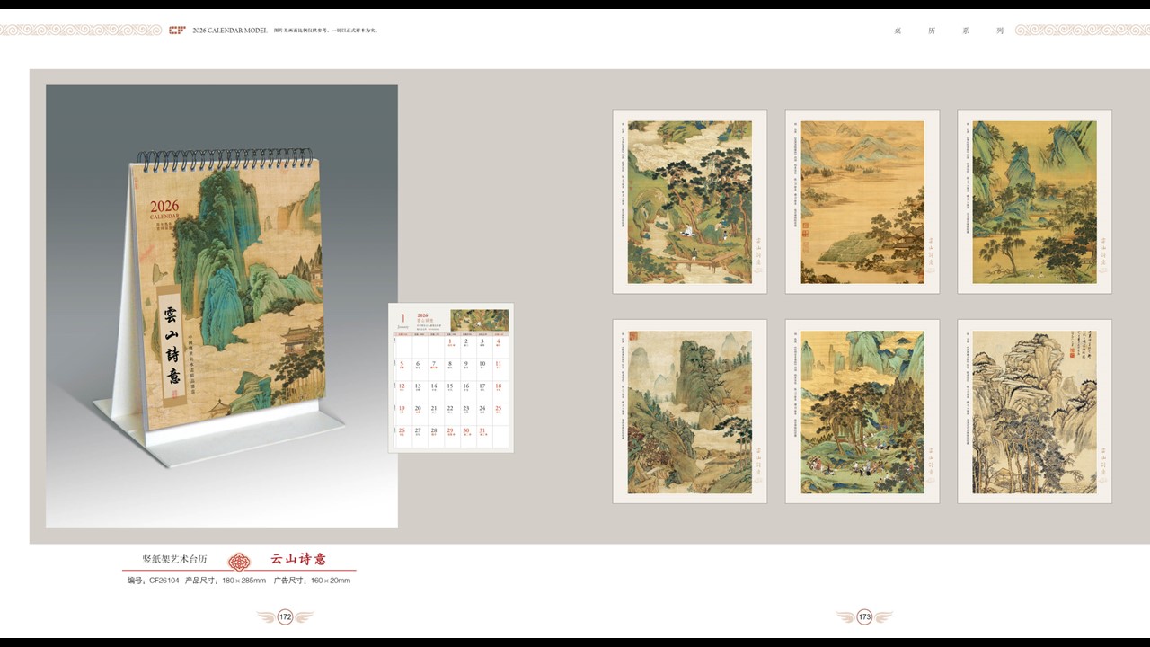Select the product code CF26104 line
The width and height of the screenshot is (1150, 647).
[x=239, y=581]
